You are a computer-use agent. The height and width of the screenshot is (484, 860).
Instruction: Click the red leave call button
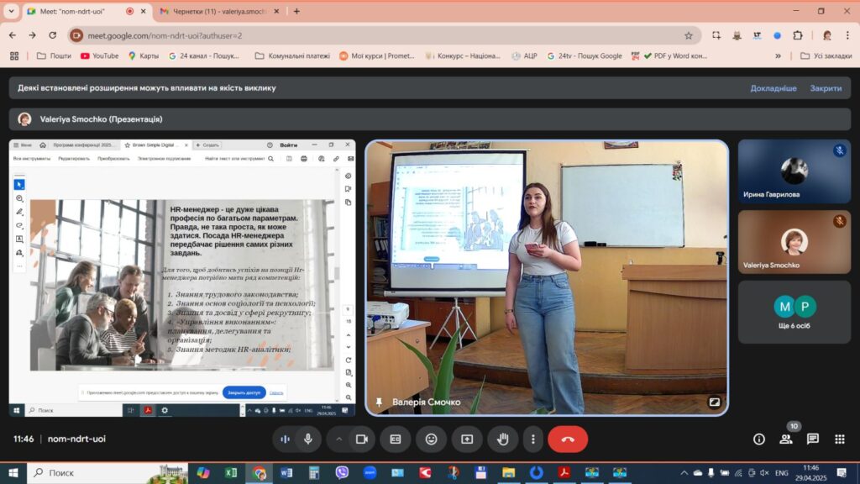click(x=568, y=439)
